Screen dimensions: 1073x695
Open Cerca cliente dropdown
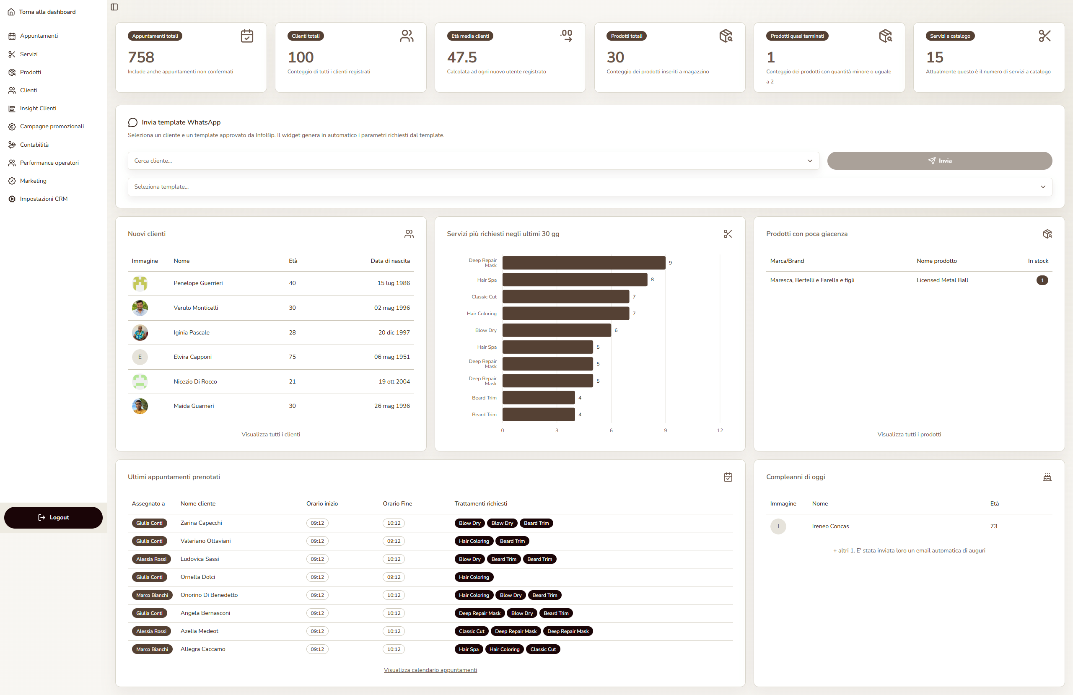point(473,161)
